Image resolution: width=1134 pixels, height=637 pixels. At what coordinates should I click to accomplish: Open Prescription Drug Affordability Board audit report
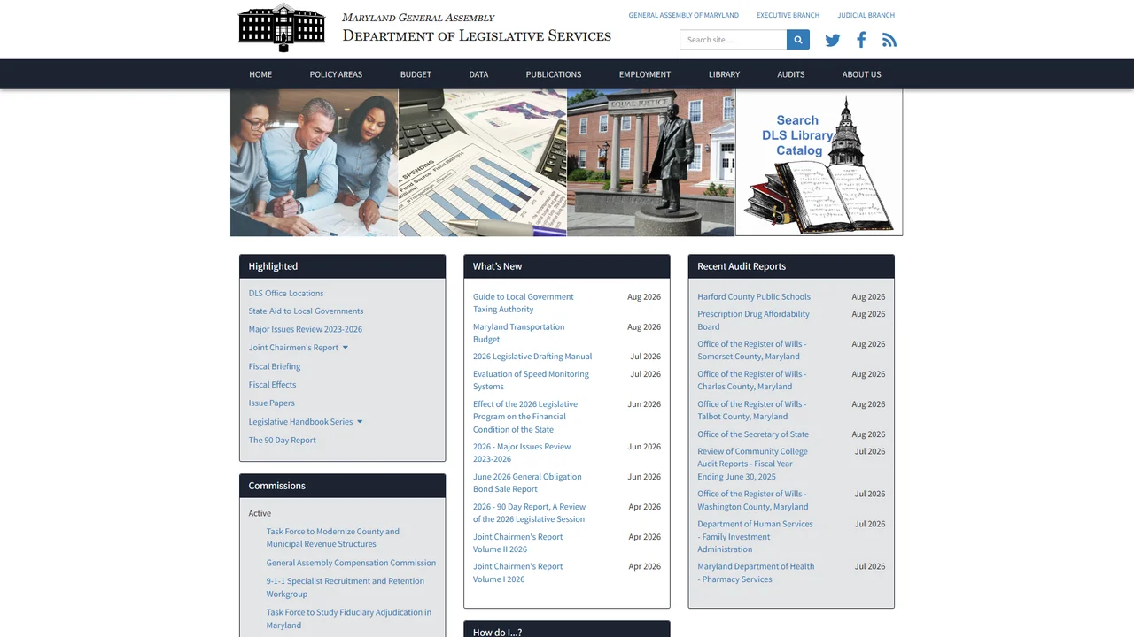753,320
